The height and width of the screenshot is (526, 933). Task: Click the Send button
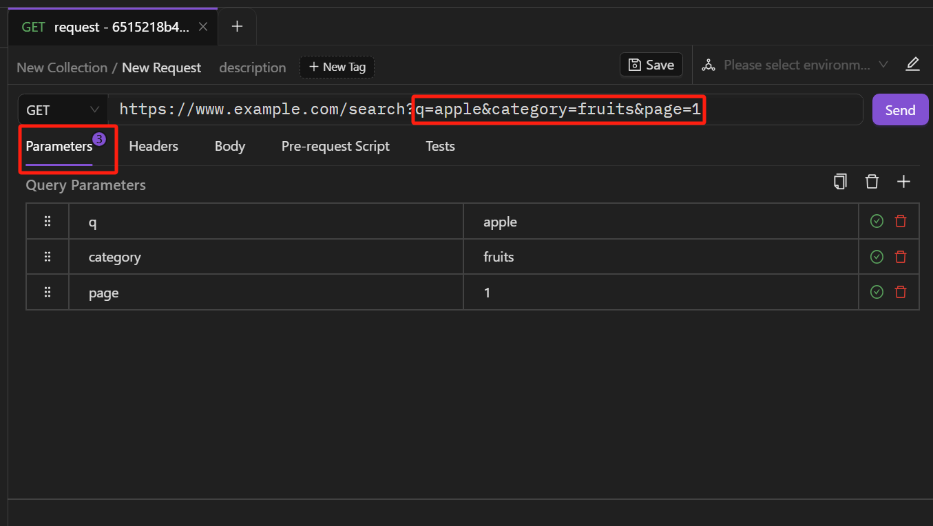(x=900, y=110)
